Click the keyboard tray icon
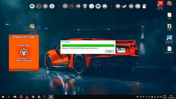Image resolution: width=176 pixels, height=99 pixels. (x=137, y=97)
